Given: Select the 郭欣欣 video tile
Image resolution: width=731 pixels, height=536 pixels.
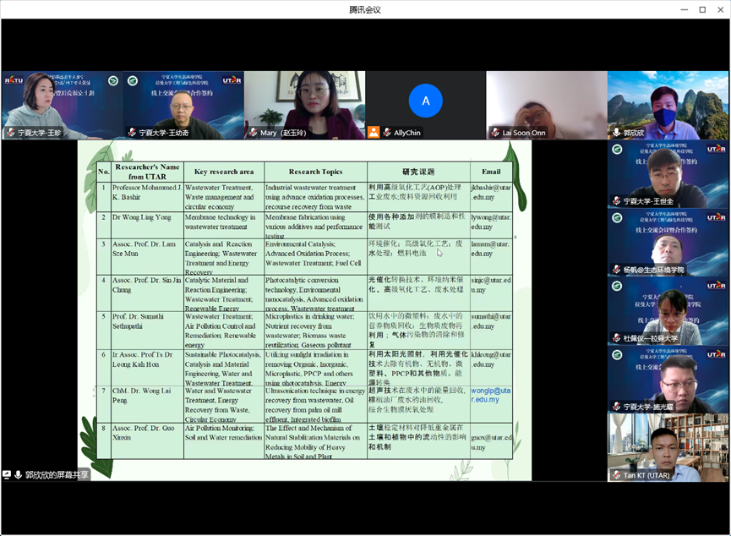Looking at the screenshot, I should tap(668, 101).
